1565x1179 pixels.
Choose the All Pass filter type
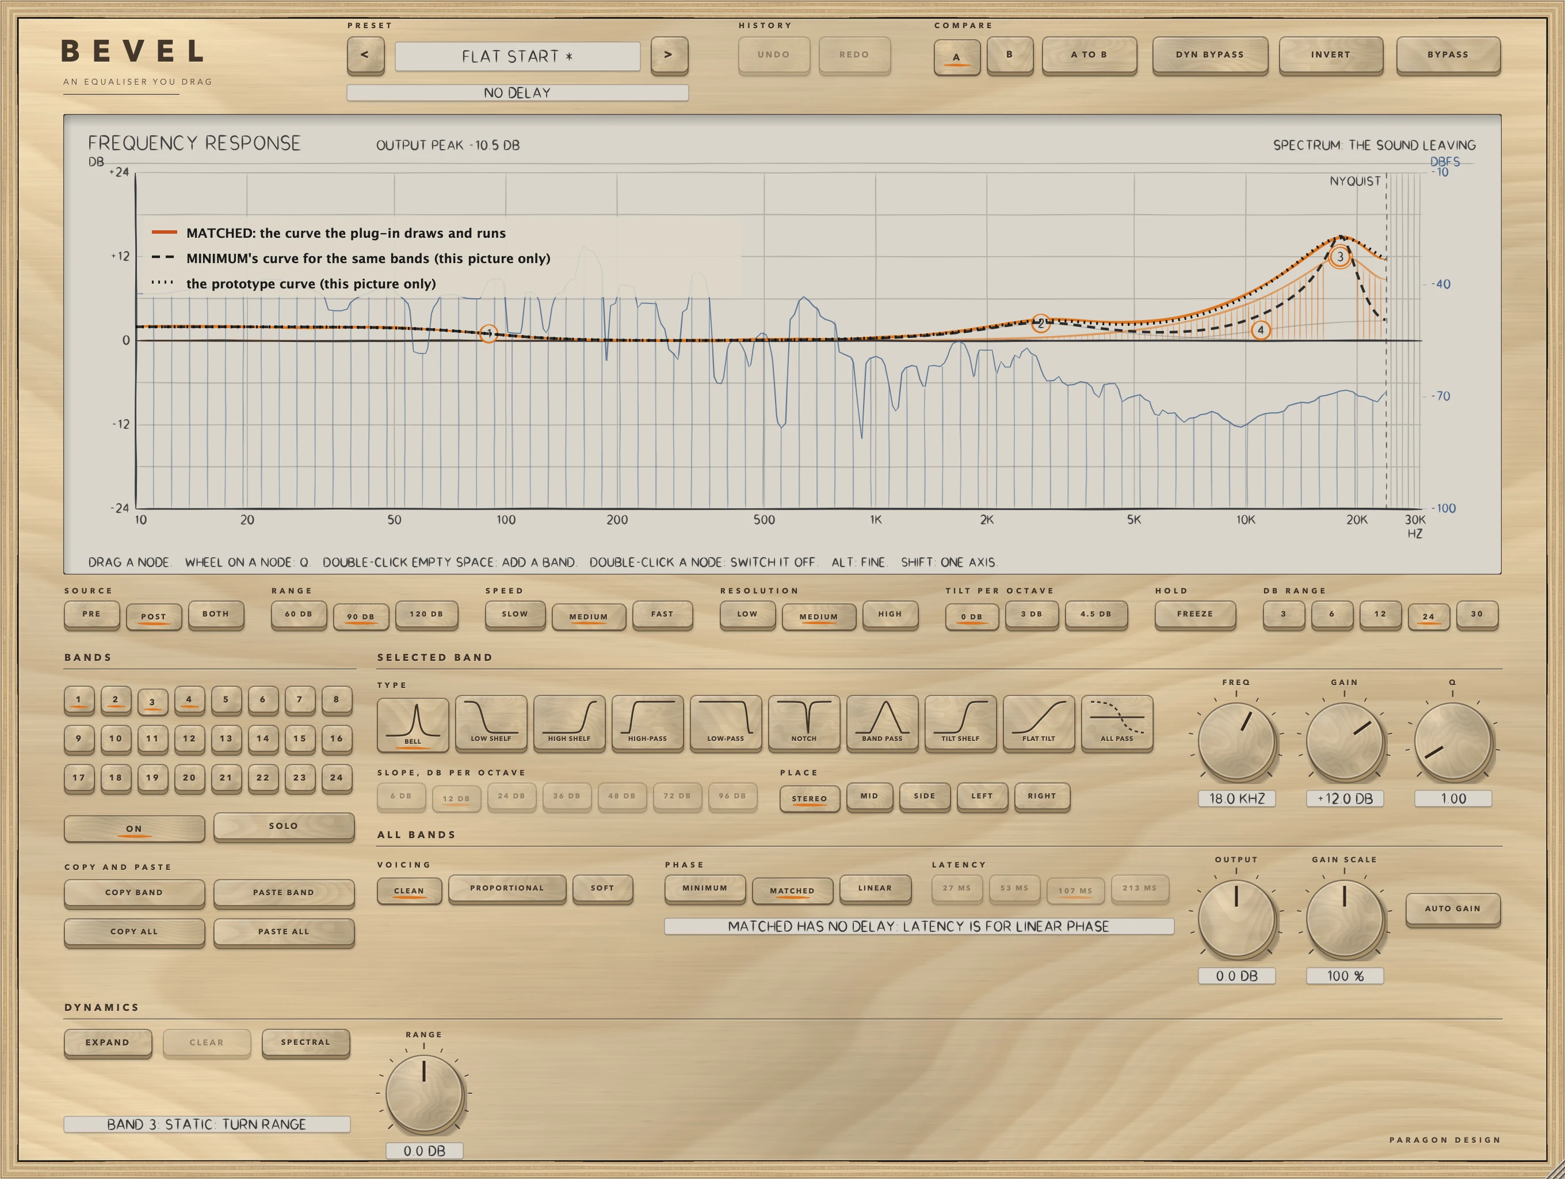click(1117, 722)
